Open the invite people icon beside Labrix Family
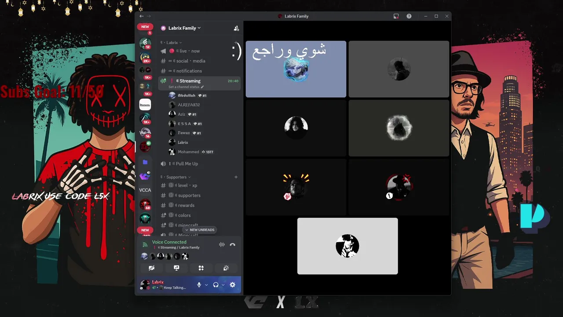The width and height of the screenshot is (563, 317). (236, 28)
